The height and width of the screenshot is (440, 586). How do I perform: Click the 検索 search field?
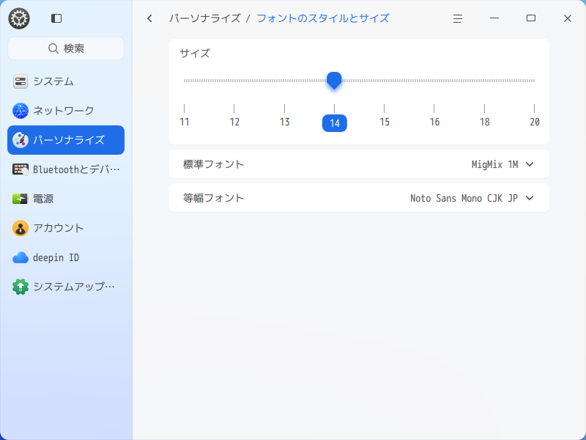tap(65, 48)
